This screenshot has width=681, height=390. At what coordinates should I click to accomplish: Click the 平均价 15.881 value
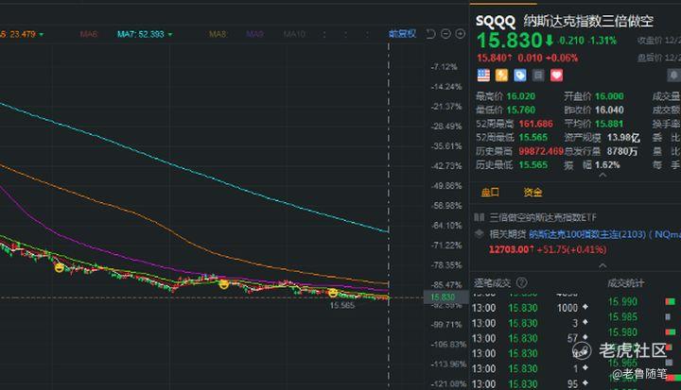click(x=609, y=124)
